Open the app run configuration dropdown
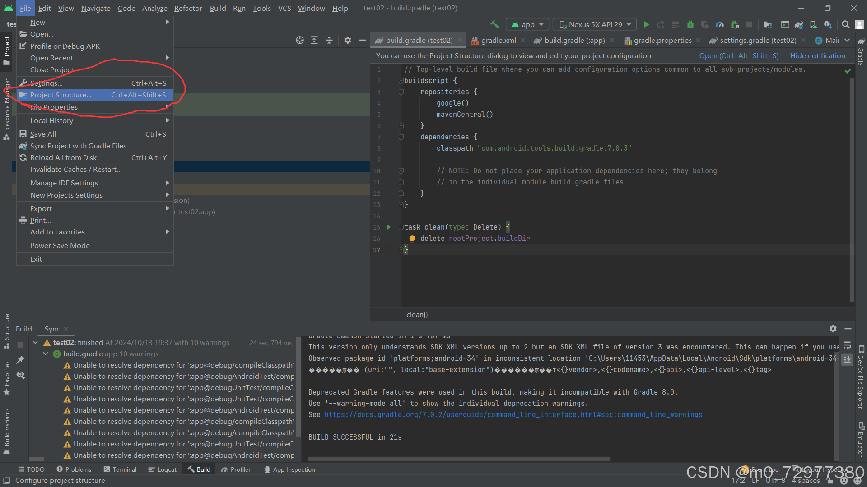The height and width of the screenshot is (487, 867). point(527,24)
